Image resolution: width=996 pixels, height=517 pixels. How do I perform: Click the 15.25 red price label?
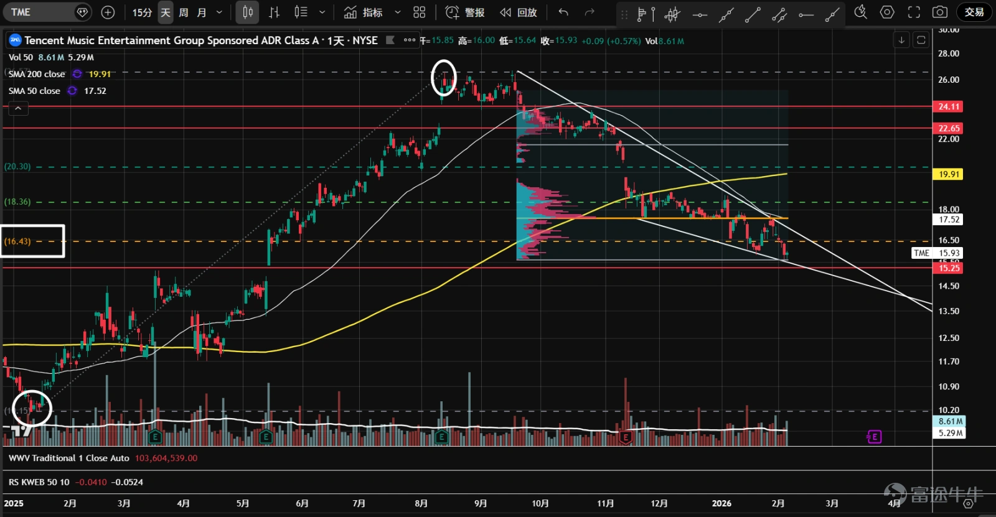point(948,268)
